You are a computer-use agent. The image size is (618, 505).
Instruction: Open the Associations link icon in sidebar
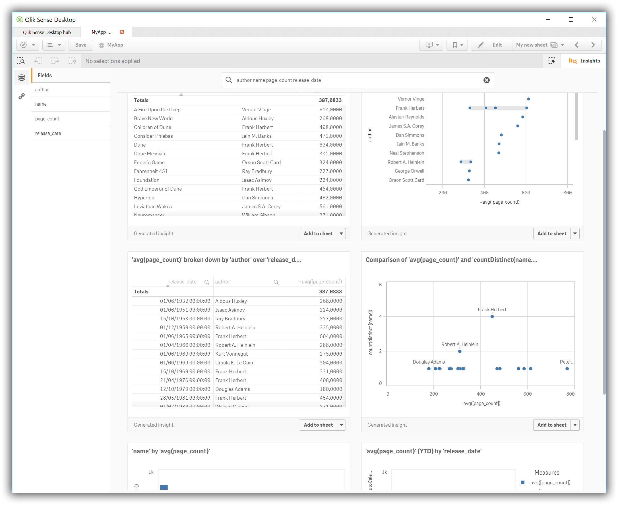tap(21, 96)
